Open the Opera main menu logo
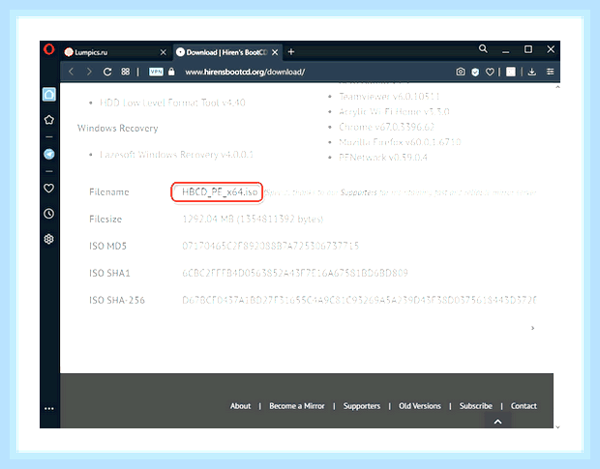 49,49
